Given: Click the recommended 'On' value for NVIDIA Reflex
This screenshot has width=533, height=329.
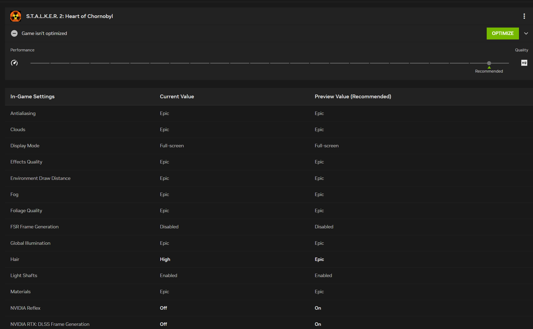Looking at the screenshot, I should click(x=318, y=308).
